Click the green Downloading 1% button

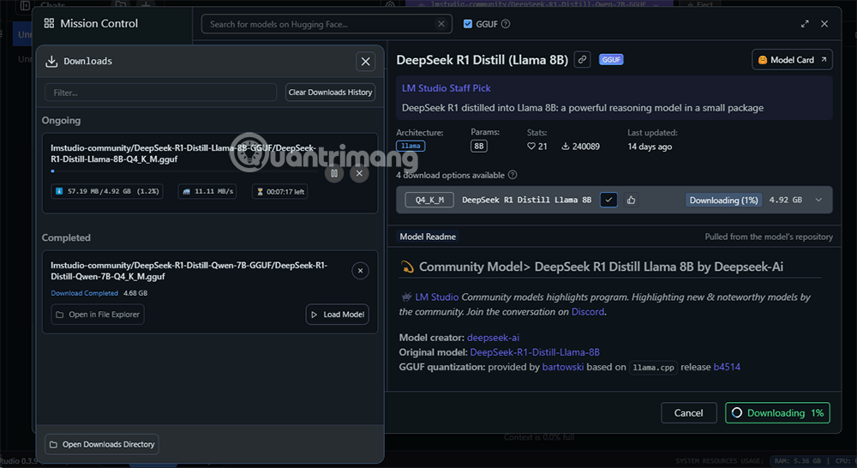(778, 413)
